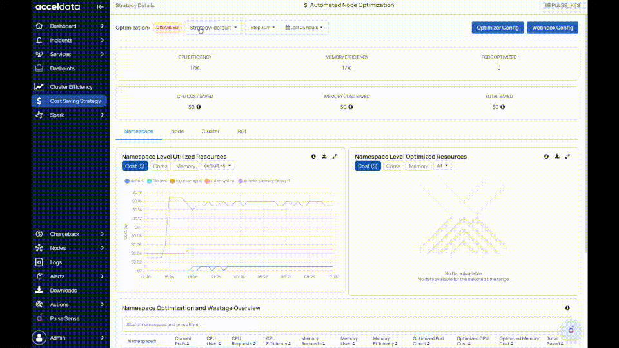Open the floating Pulse Sense assistant button
The image size is (619, 348).
(571, 330)
